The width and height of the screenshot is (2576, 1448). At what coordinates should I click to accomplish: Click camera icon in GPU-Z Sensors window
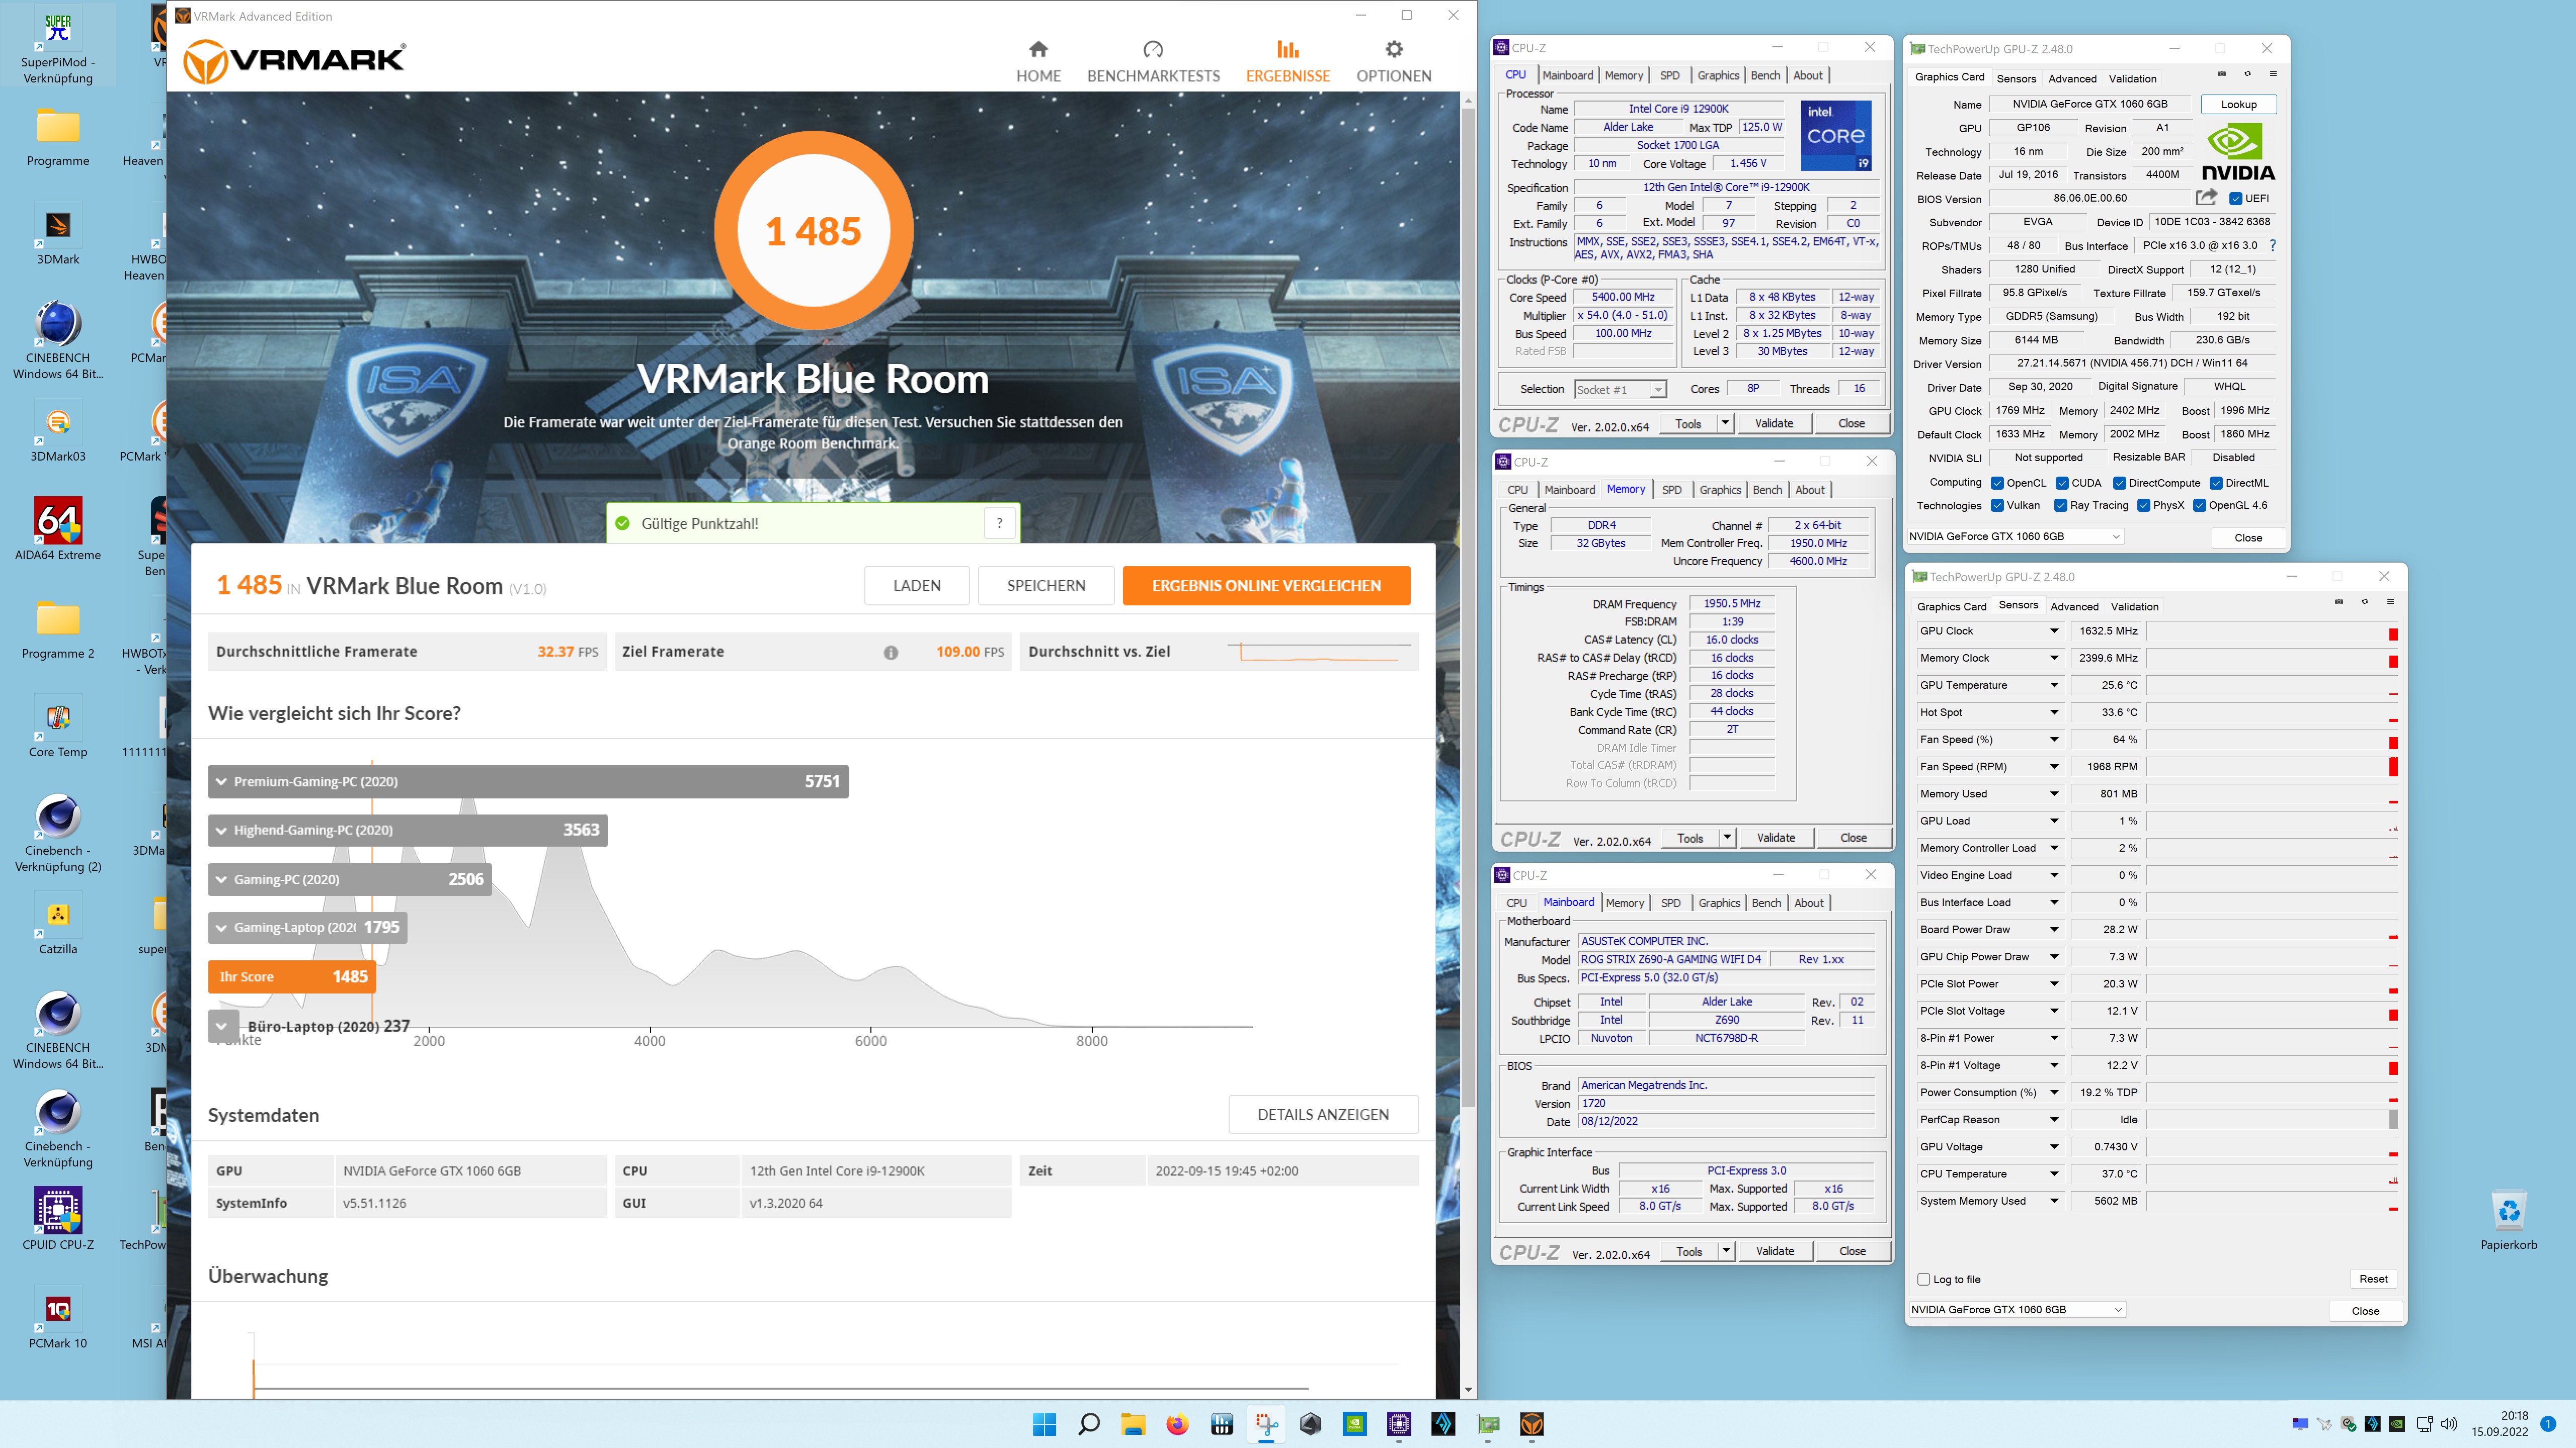[2339, 602]
